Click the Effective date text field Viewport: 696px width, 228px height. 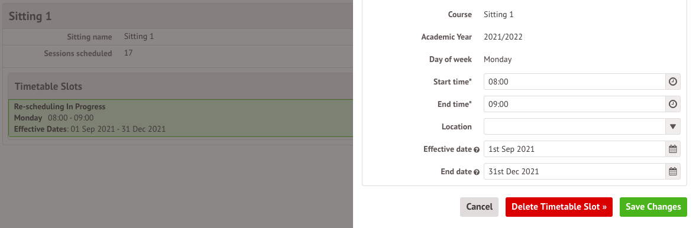(575, 149)
